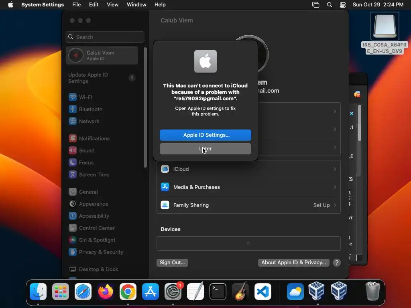Click the Privacy & Security hand icon
The height and width of the screenshot is (308, 411).
click(x=73, y=252)
